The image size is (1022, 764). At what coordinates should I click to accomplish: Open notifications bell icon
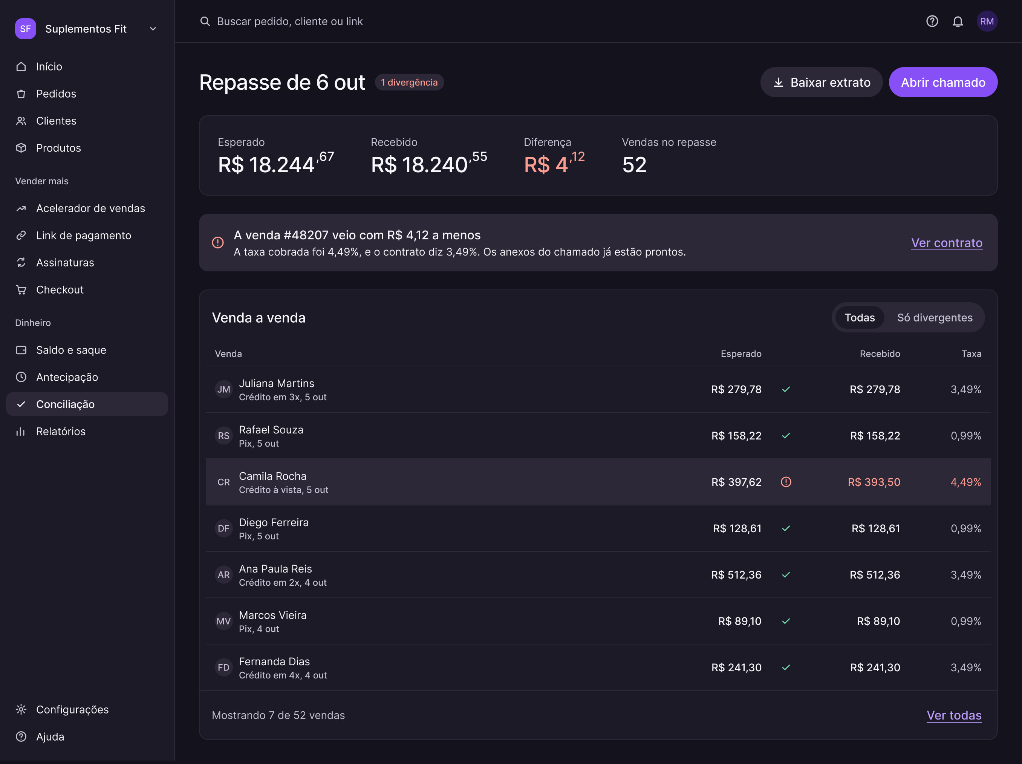tap(958, 21)
